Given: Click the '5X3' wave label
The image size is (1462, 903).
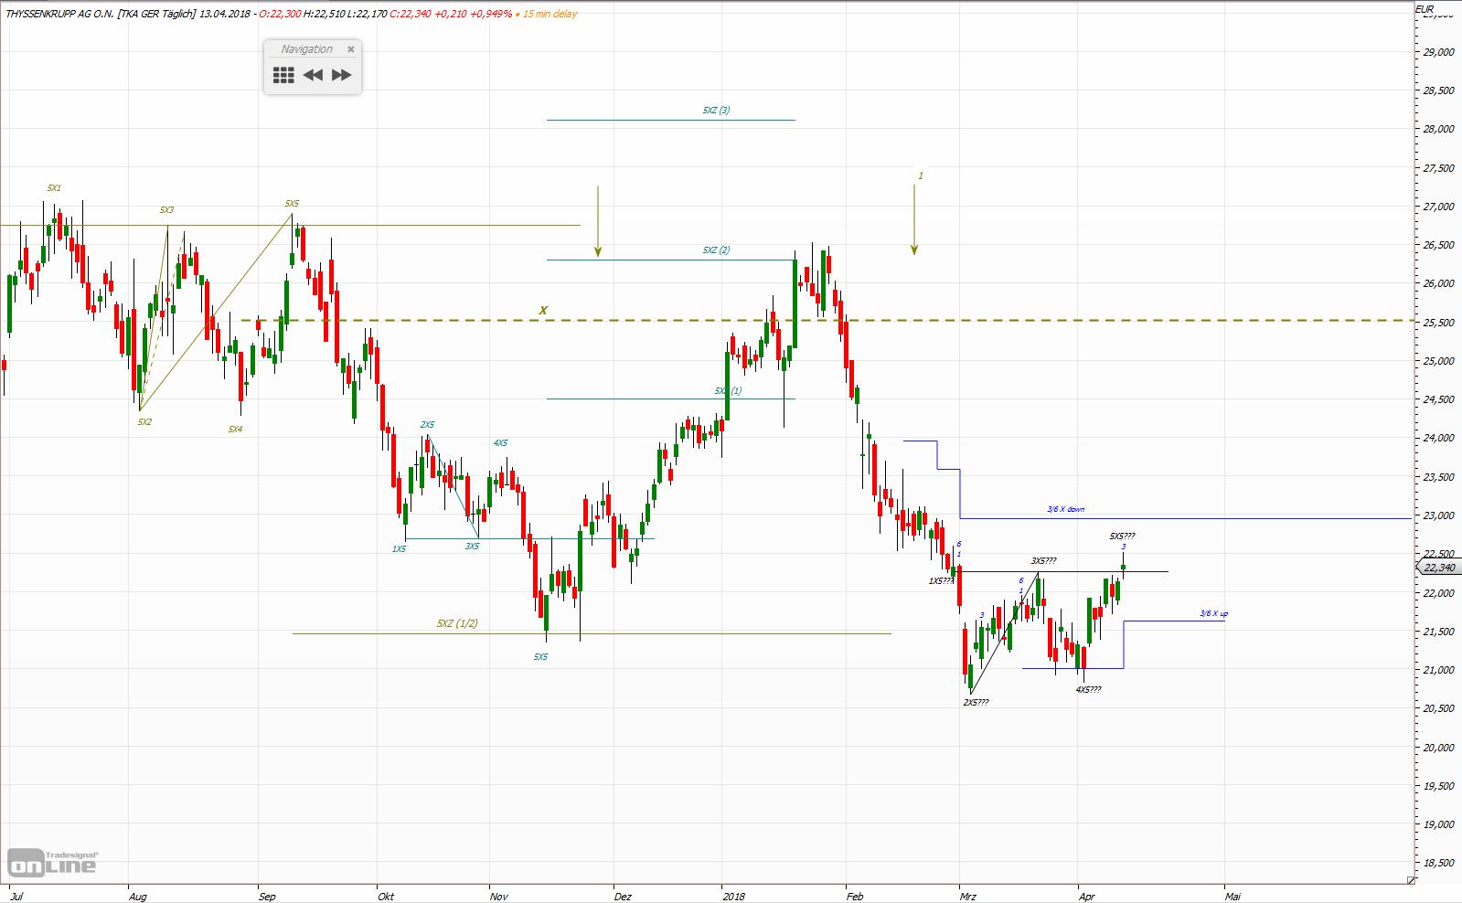Looking at the screenshot, I should (166, 210).
